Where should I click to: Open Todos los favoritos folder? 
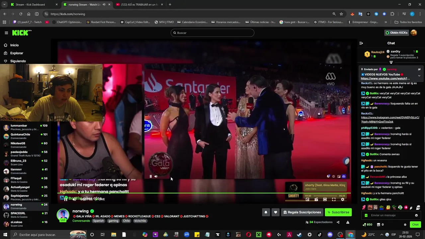pyautogui.click(x=408, y=22)
